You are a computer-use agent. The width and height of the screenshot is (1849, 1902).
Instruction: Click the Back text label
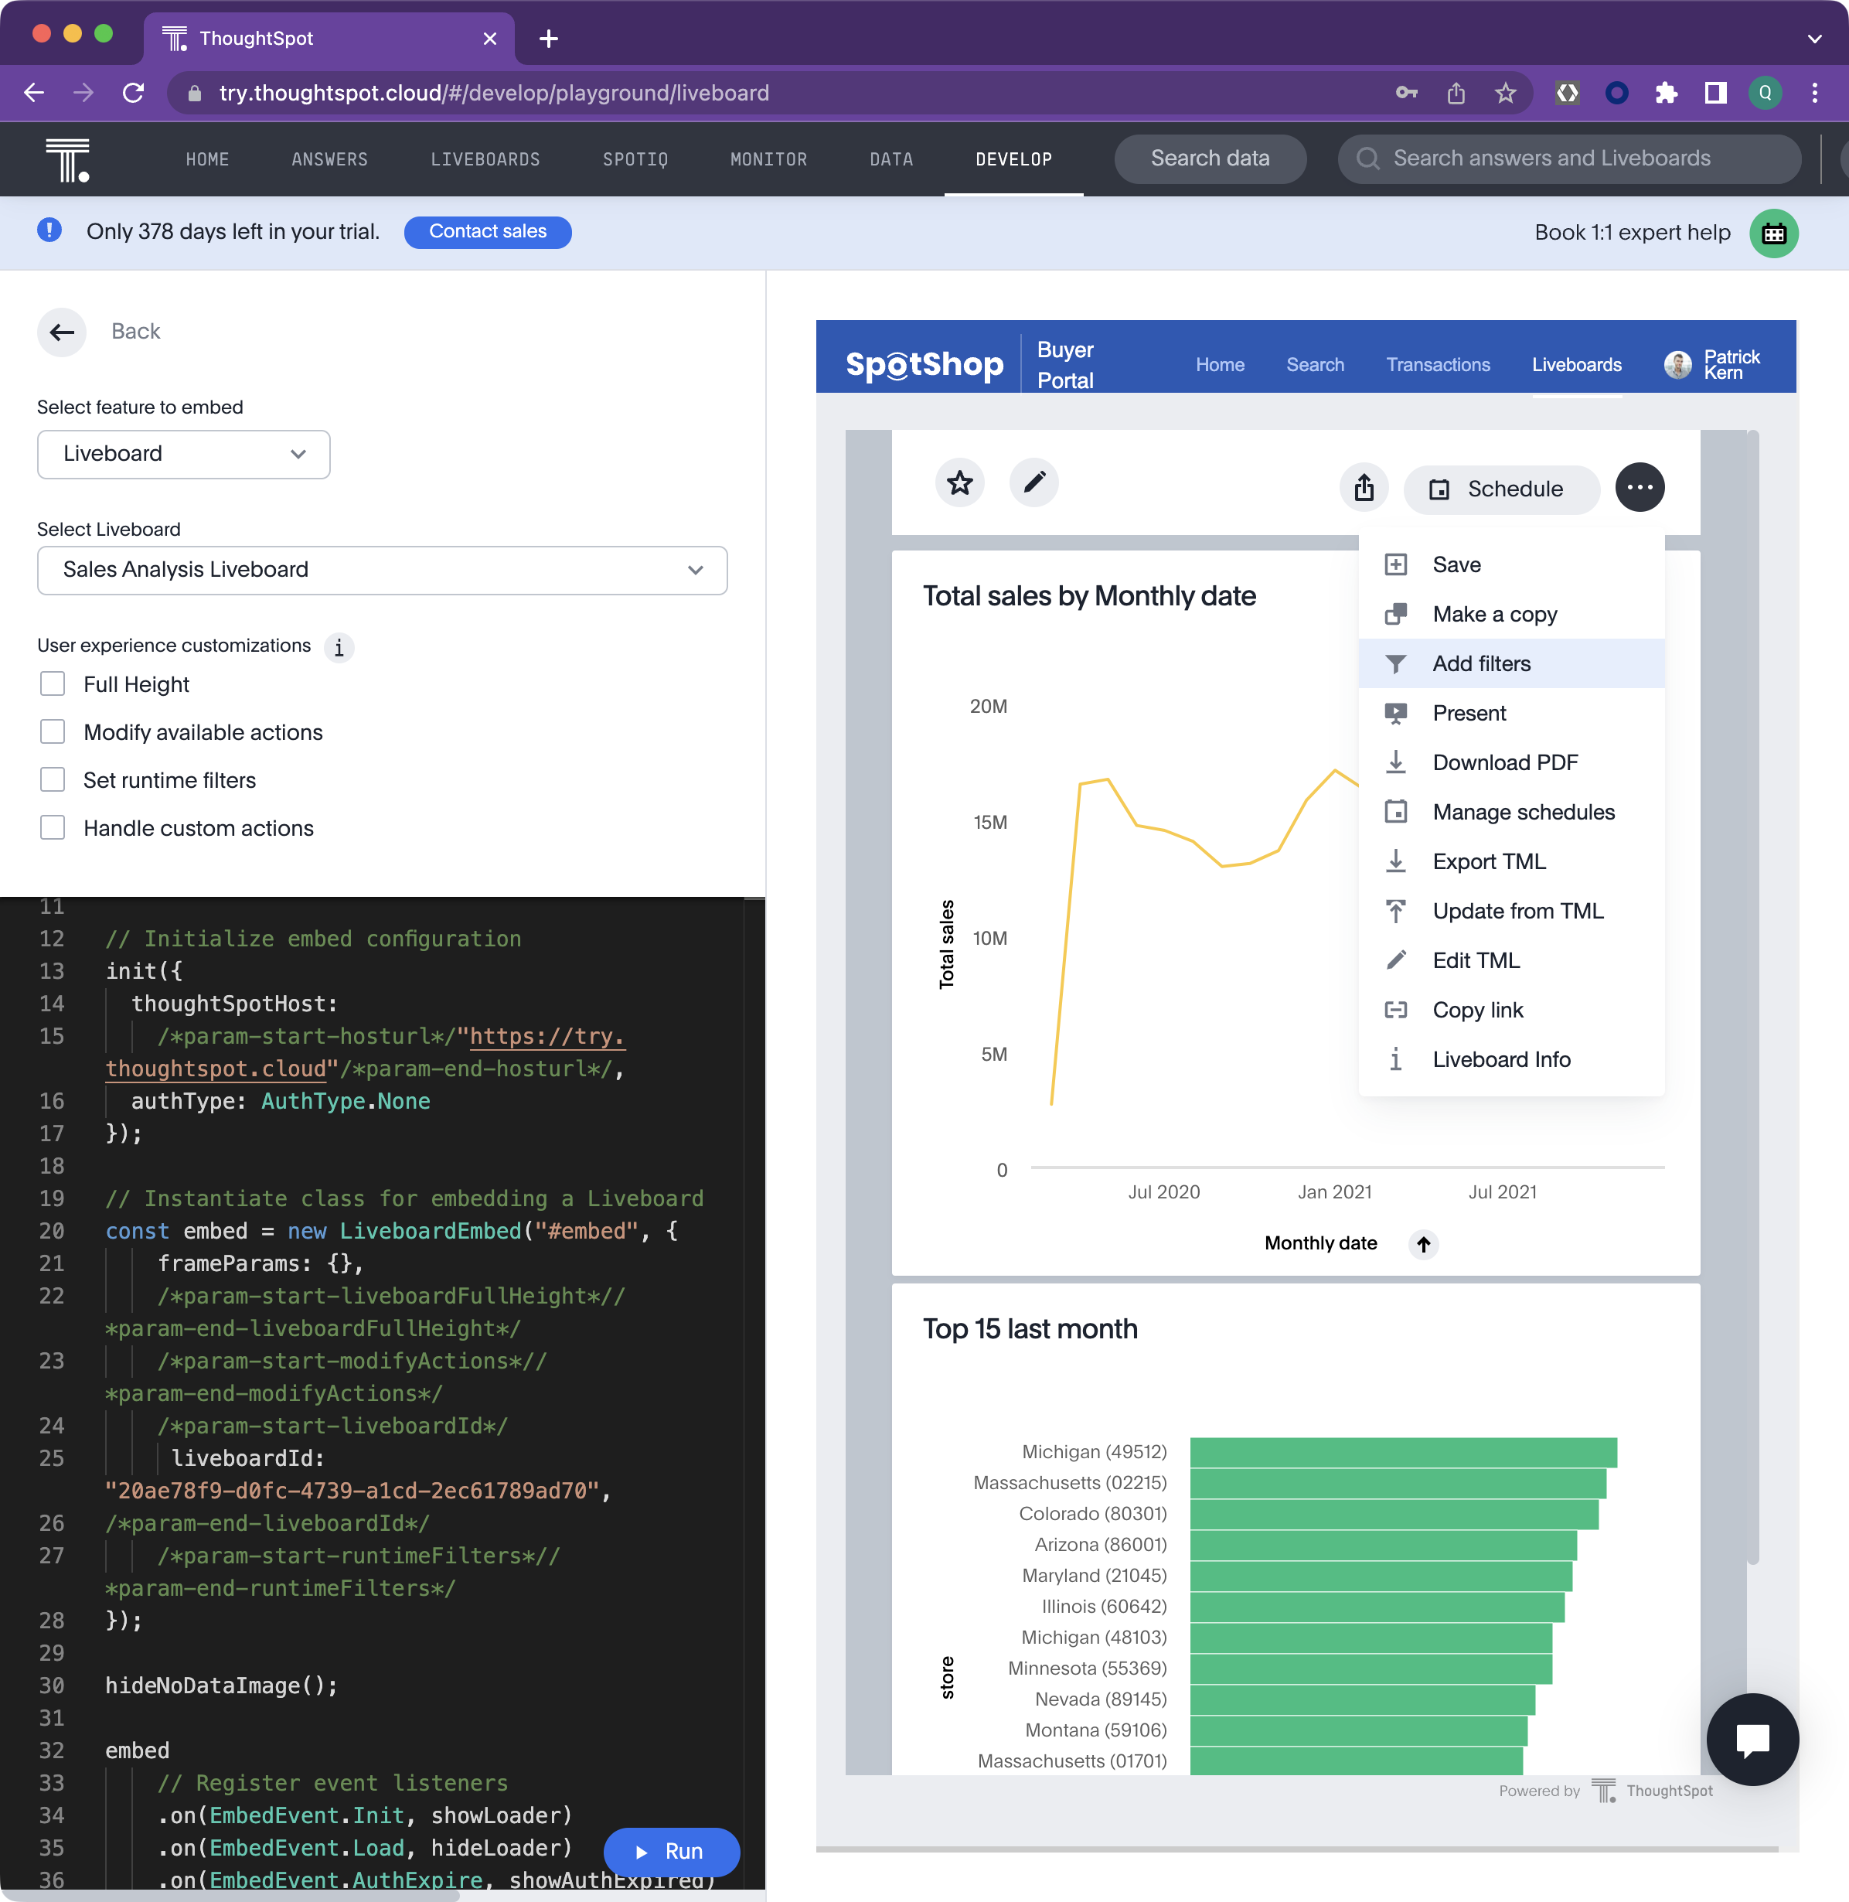136,332
